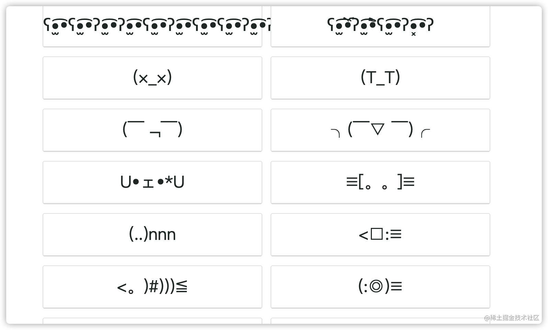This screenshot has width=548, height=330.
Task: Select the small fish <□:≡ kaomoji
Action: point(380,234)
